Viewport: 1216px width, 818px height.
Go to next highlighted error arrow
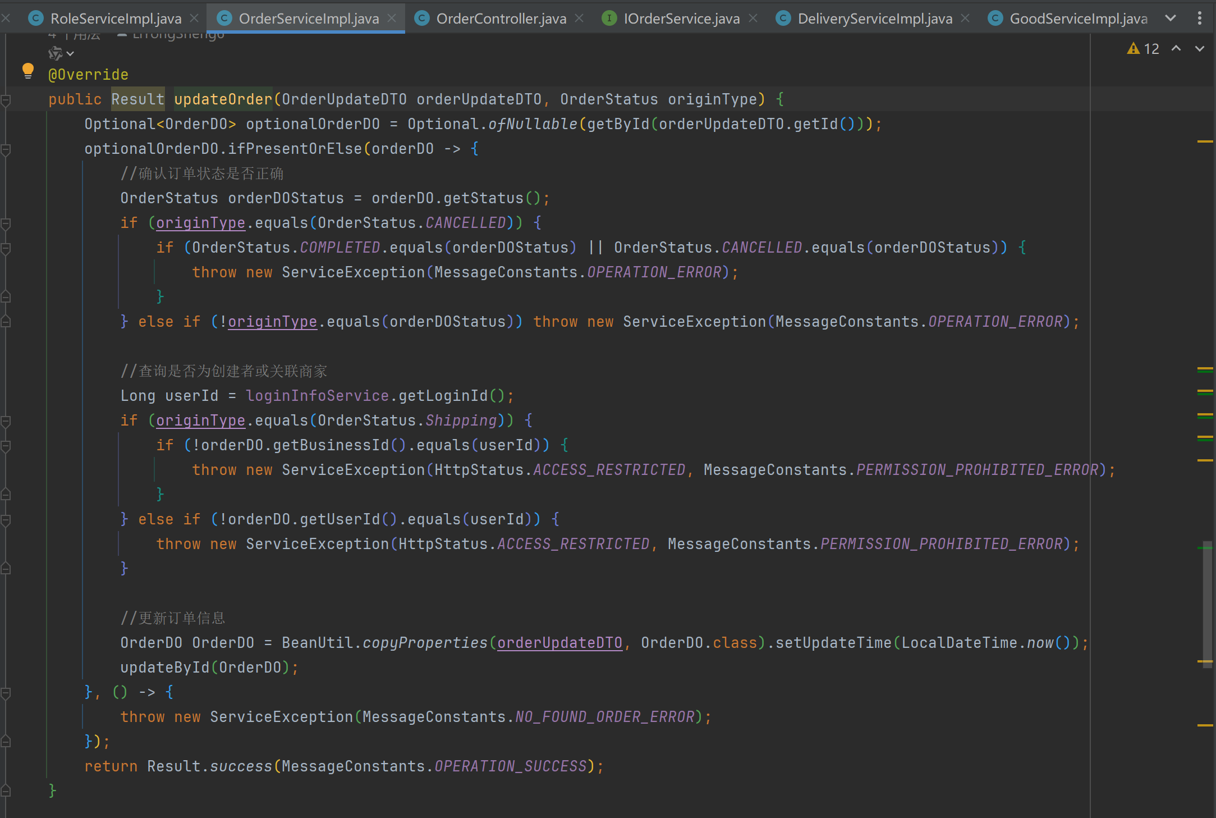click(1200, 49)
